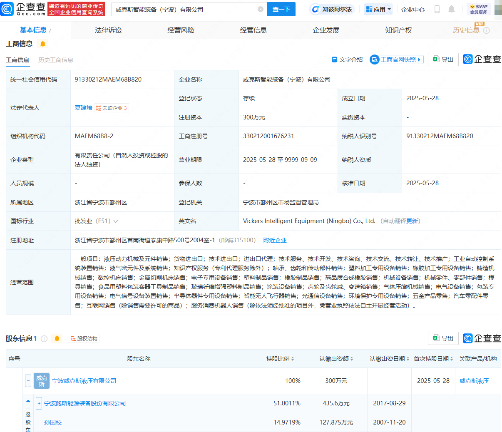Export 工商信息 via 导出 button
The image size is (502, 432).
443,60
